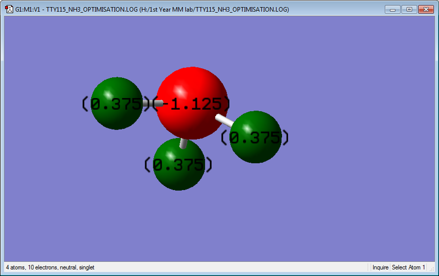The image size is (439, 276).
Task: Close the molecule view window
Action: (426, 9)
